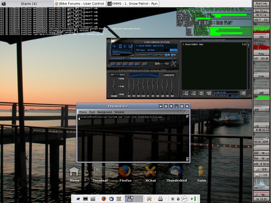The image size is (271, 203).
Task: Click the CPU panel label in GKrellM
Action: pos(261,37)
